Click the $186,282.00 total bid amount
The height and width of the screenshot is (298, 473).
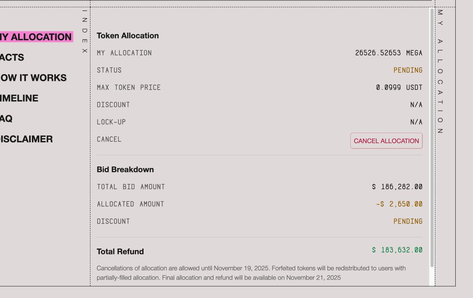coord(397,187)
